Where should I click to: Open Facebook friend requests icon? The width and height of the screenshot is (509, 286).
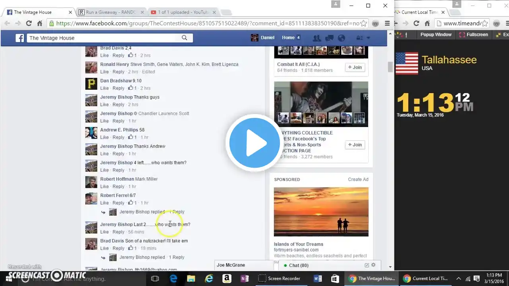pyautogui.click(x=317, y=38)
